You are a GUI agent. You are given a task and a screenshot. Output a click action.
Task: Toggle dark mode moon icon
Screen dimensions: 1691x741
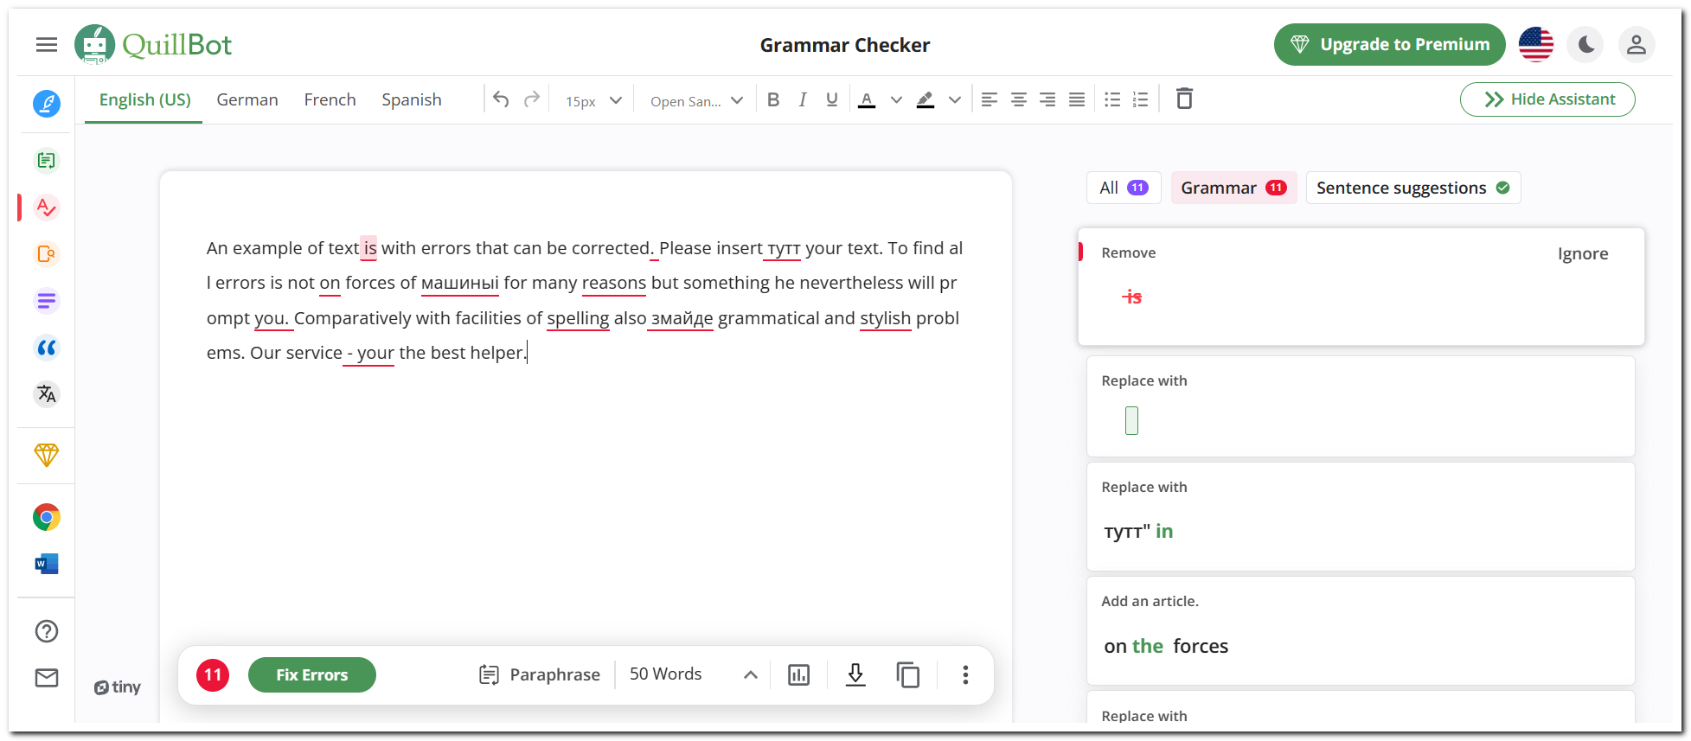point(1585,45)
